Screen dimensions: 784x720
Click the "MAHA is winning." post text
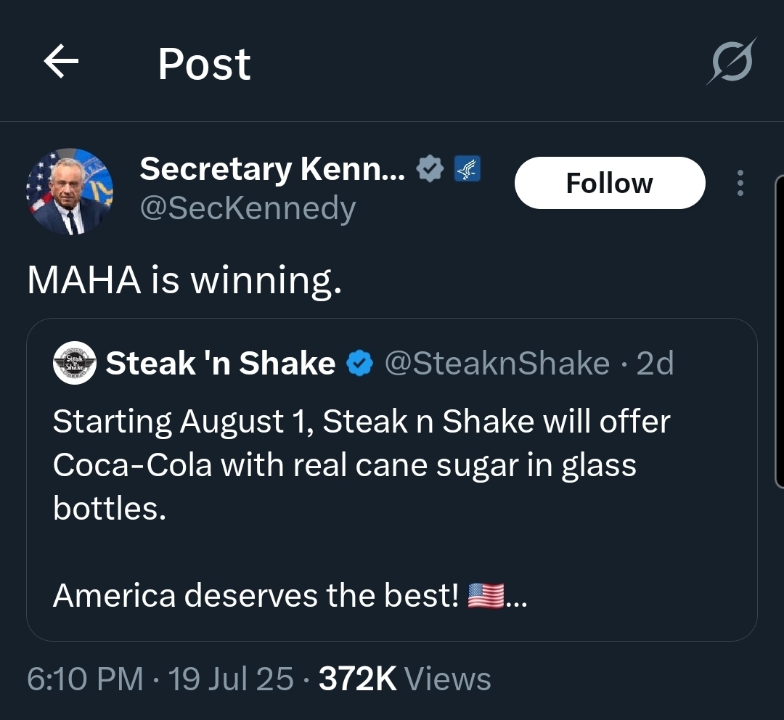(x=184, y=280)
